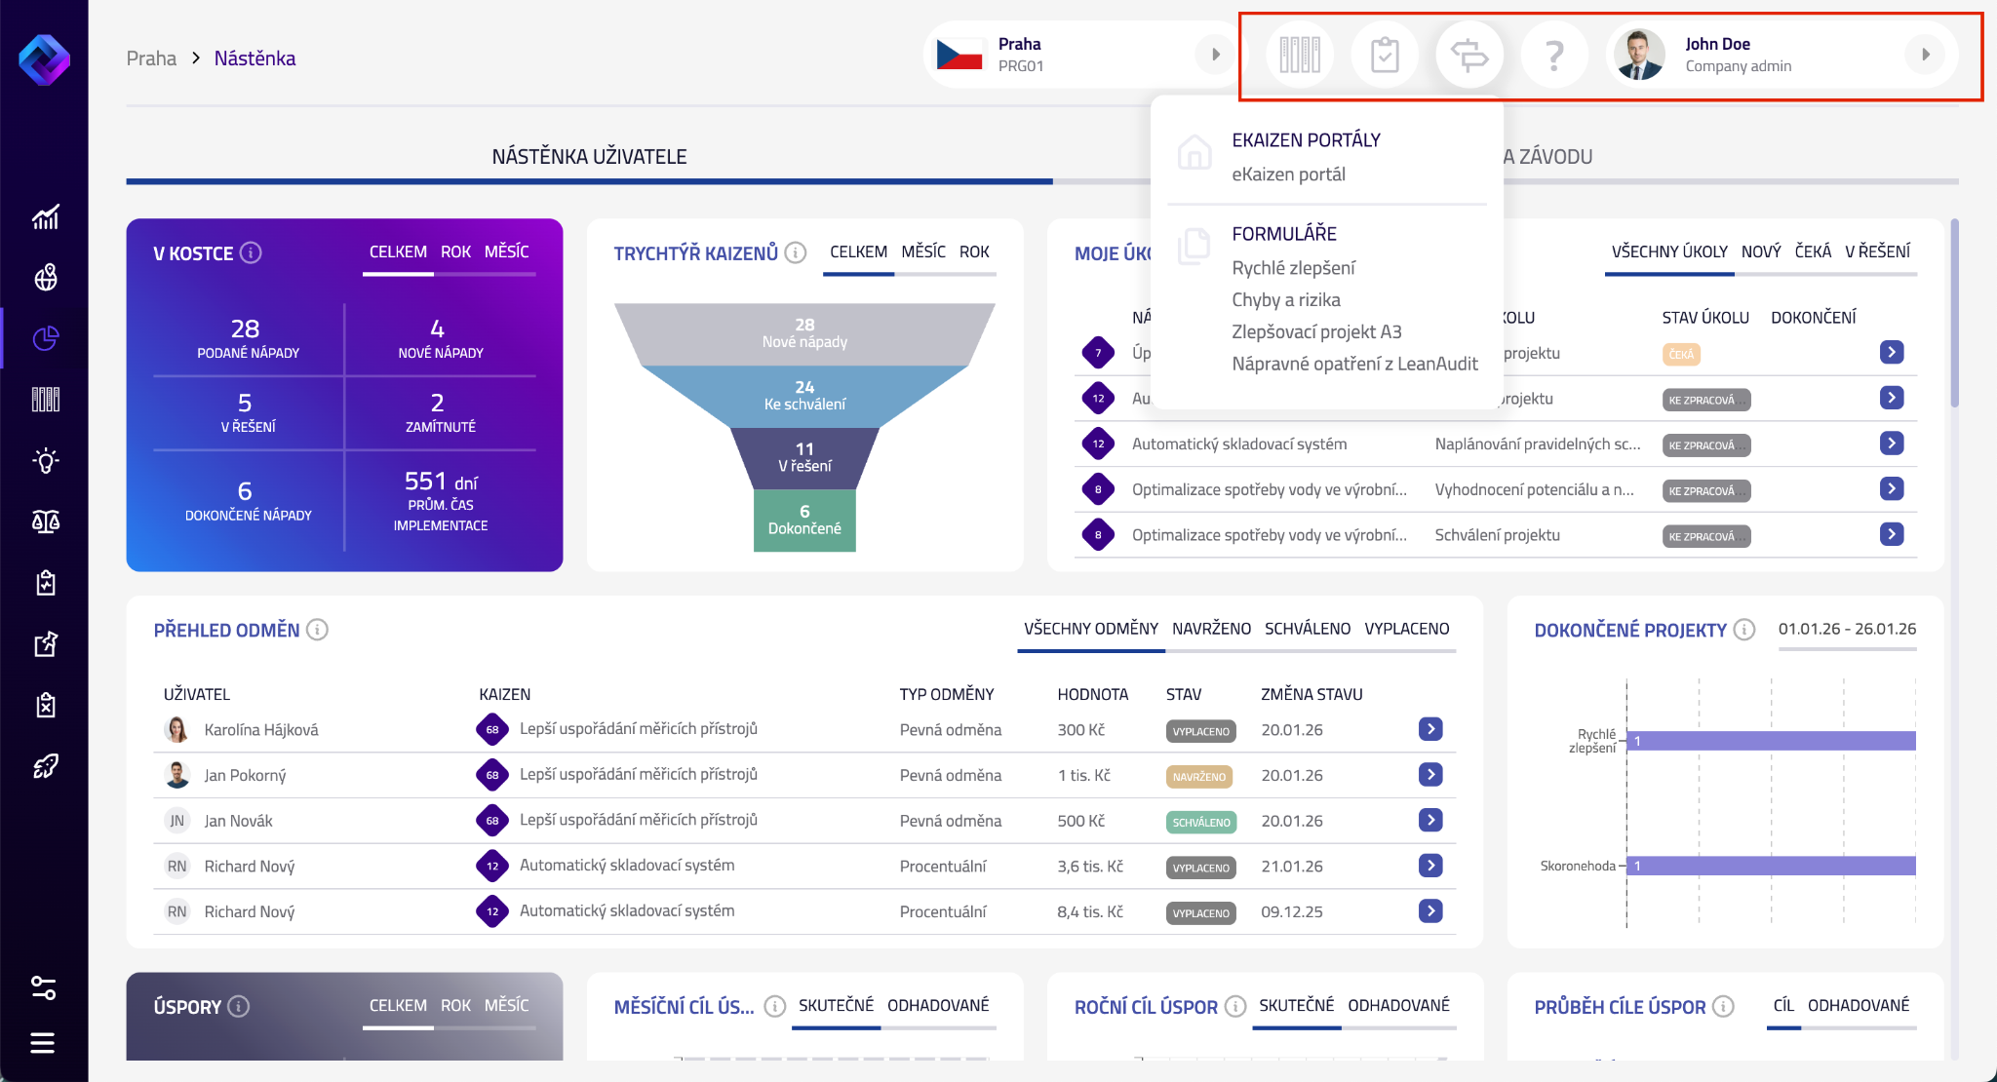Image resolution: width=1997 pixels, height=1082 pixels.
Task: Show tasks with ČEKÁ status
Action: coord(1812,251)
